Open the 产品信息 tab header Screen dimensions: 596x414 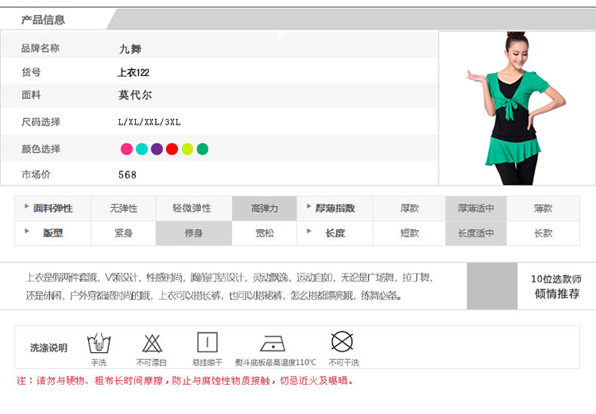pyautogui.click(x=43, y=20)
